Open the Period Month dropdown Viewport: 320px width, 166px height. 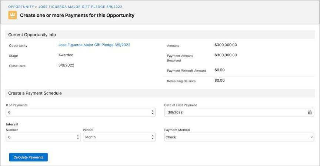coord(119,137)
